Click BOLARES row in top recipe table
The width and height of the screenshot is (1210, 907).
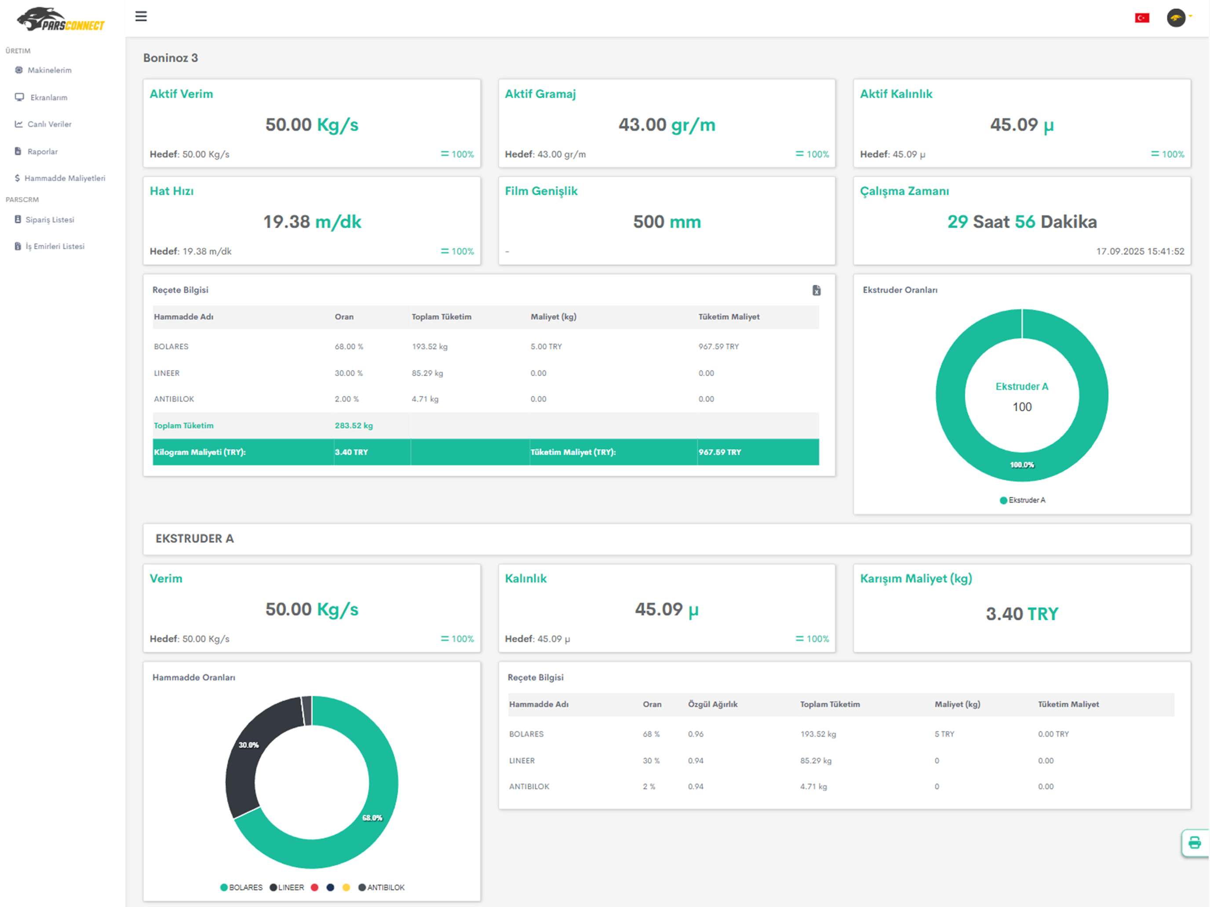click(x=486, y=347)
